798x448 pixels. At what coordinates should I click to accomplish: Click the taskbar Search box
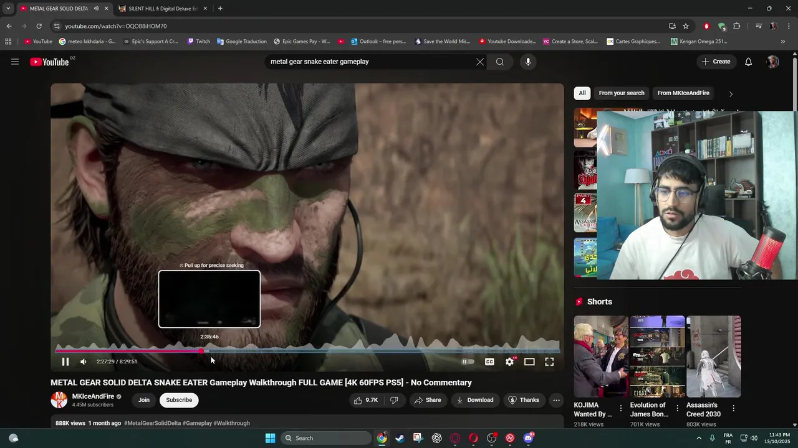[325, 438]
